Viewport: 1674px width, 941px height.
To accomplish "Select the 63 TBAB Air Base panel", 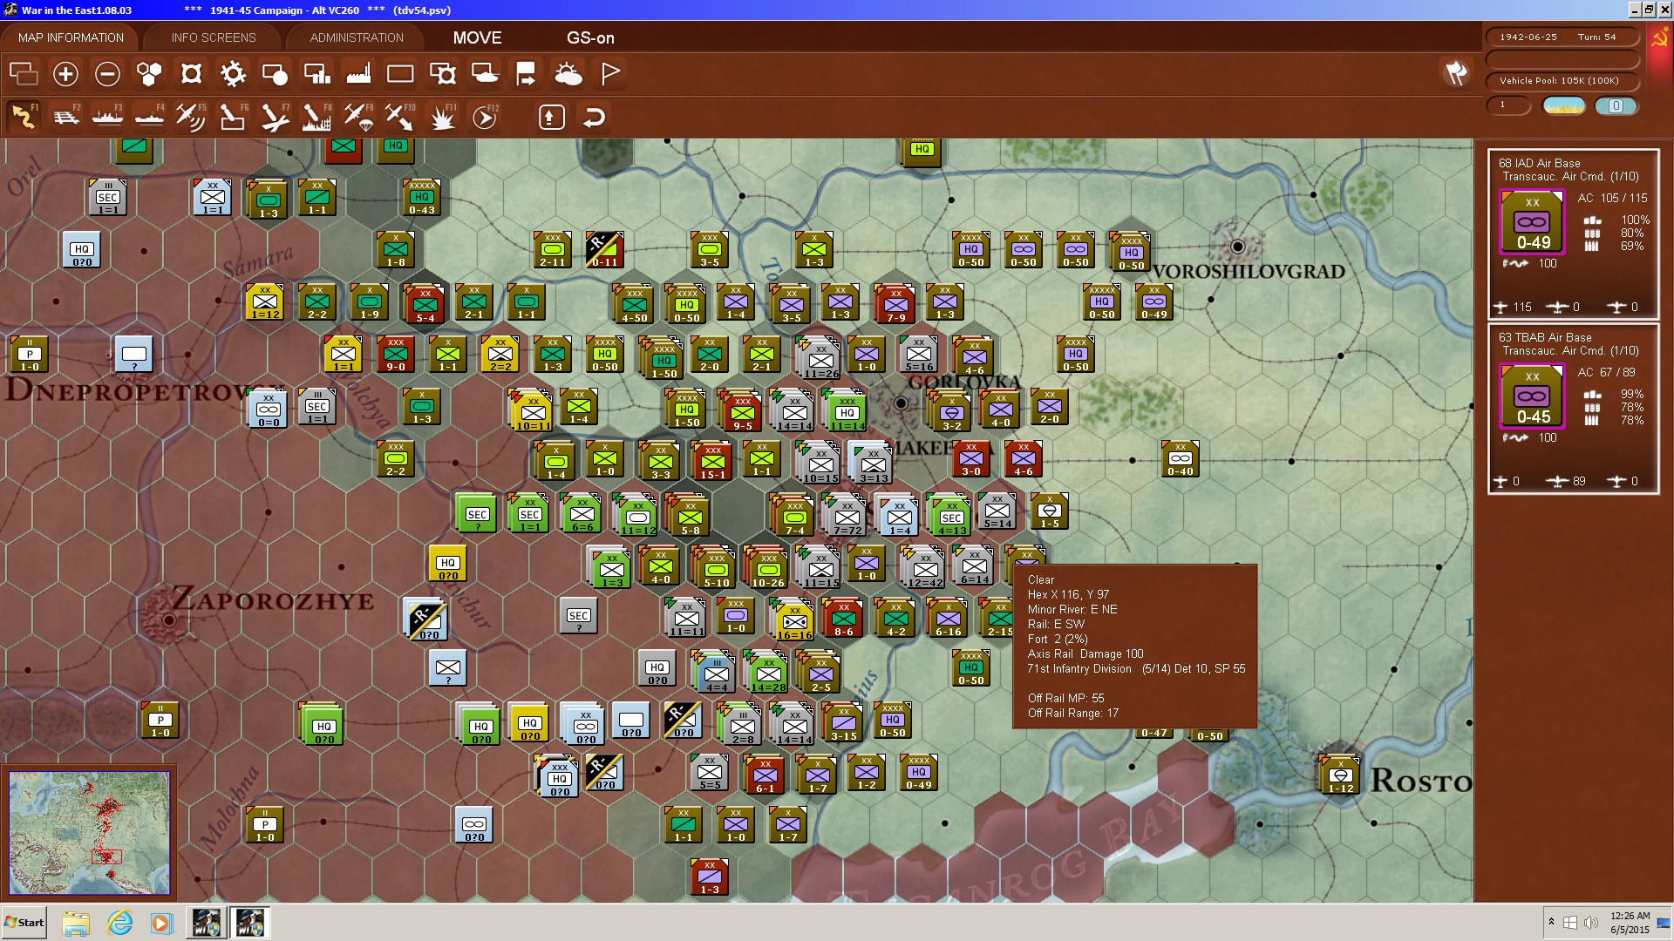I will (1573, 408).
